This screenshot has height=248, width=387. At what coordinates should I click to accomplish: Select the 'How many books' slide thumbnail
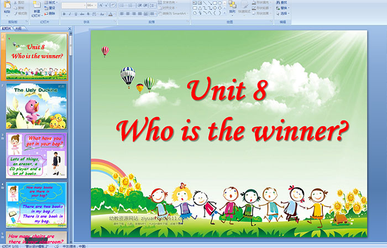(36, 204)
